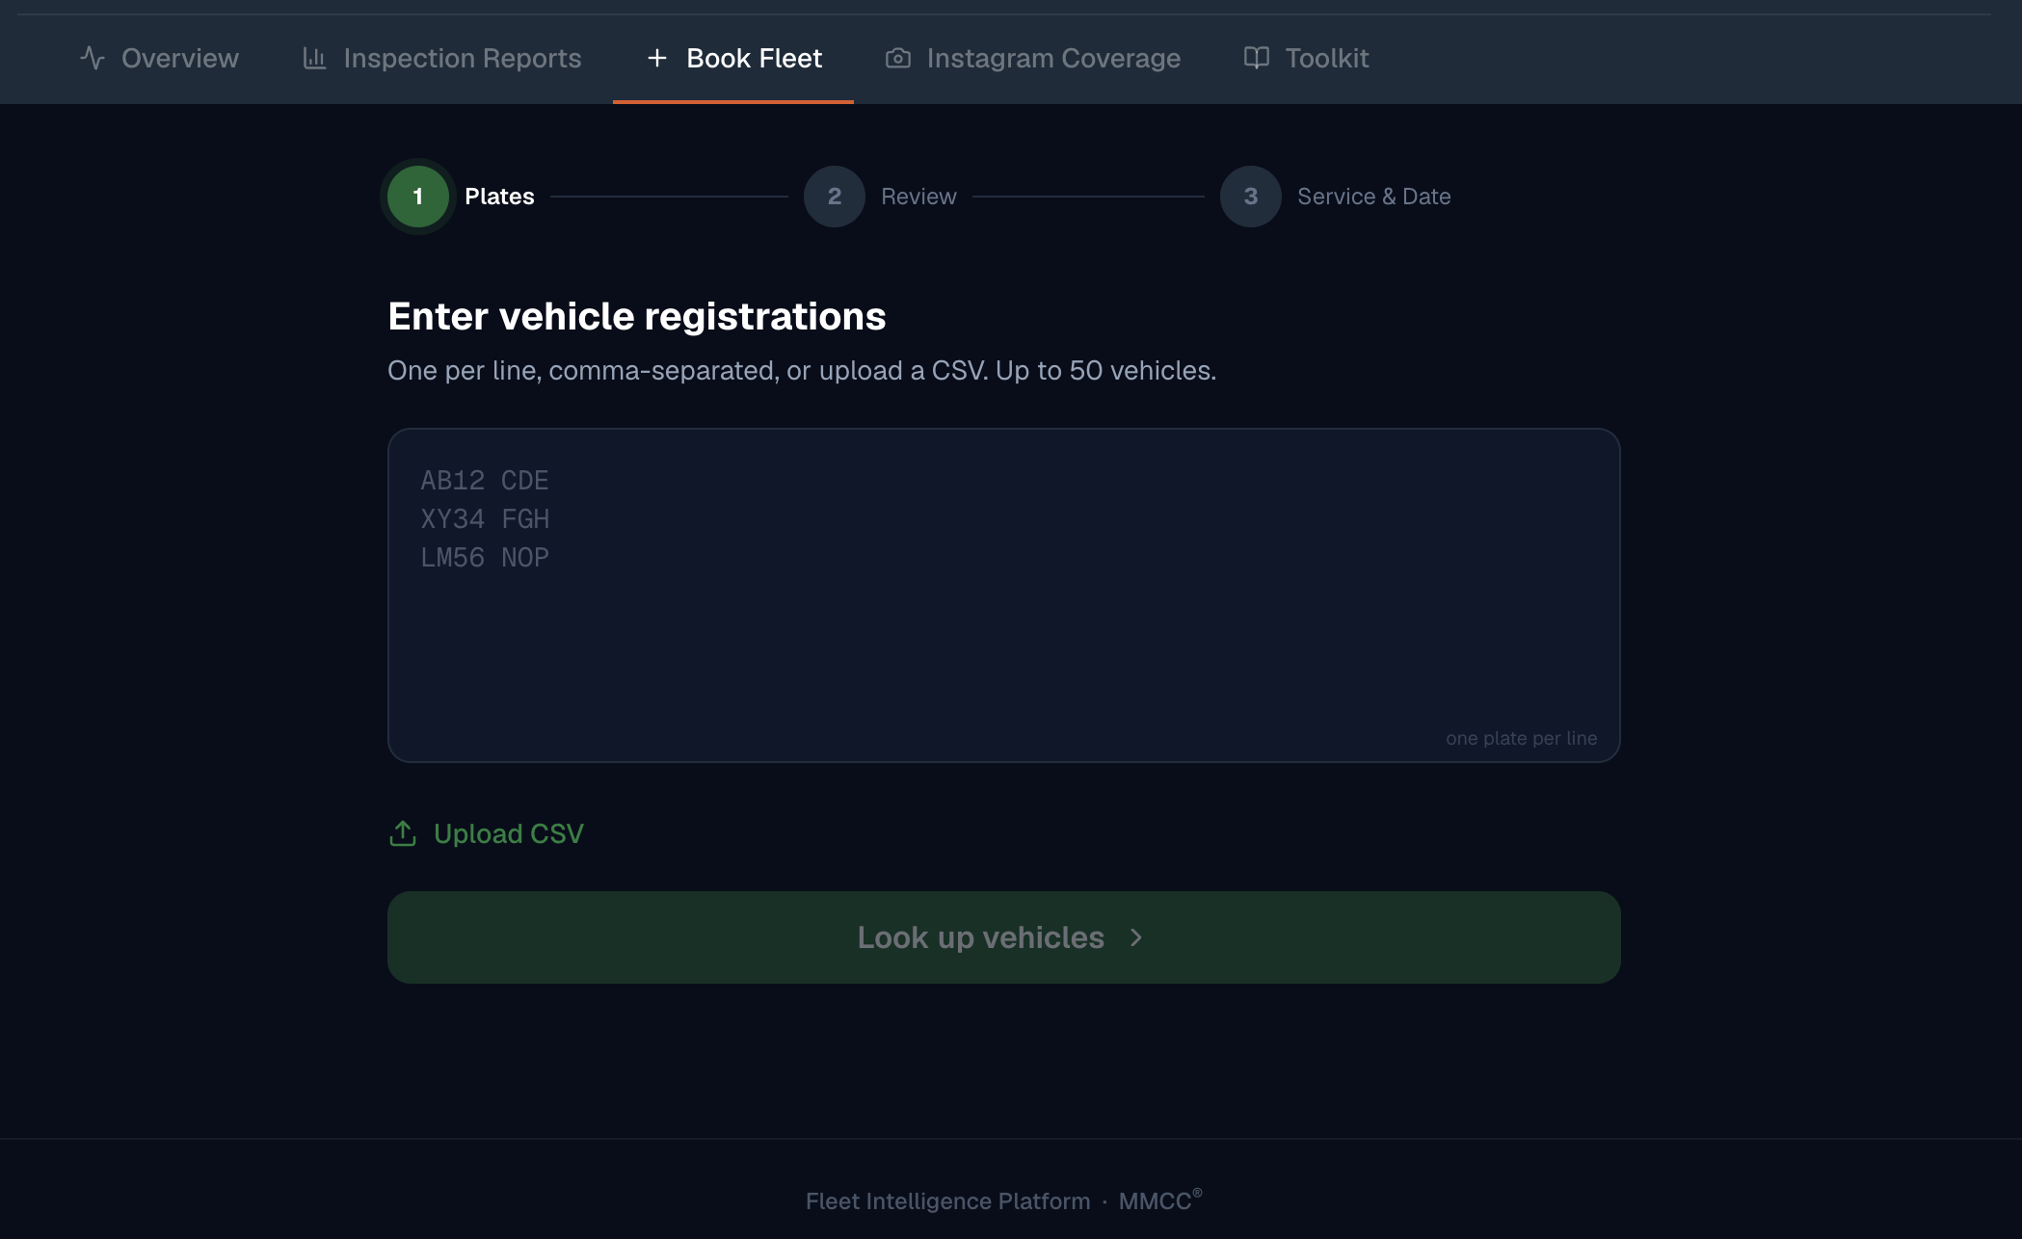Viewport: 2022px width, 1239px height.
Task: Click the Review step label
Action: coord(918,197)
